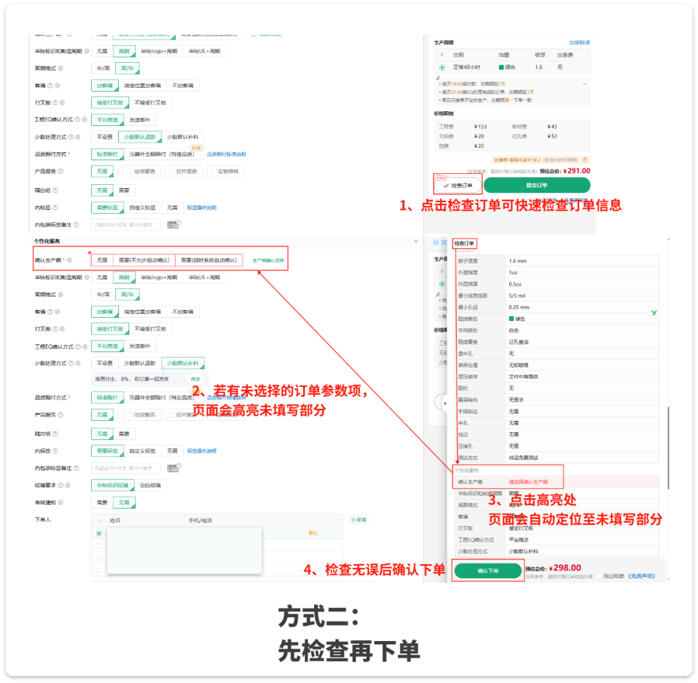Screen dimensions: 698x683
Task: Click the 内包装标签备注 input field
Action: [x=127, y=224]
